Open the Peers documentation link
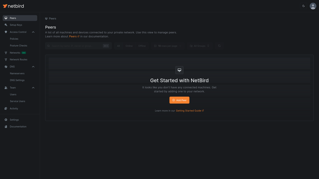 pyautogui.click(x=74, y=37)
